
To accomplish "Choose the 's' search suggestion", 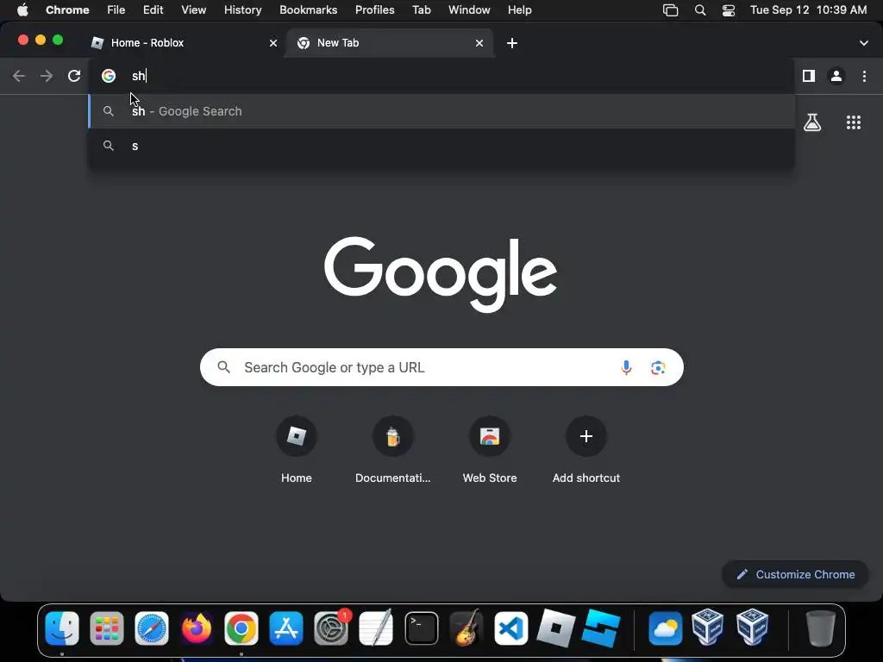I will (x=442, y=146).
